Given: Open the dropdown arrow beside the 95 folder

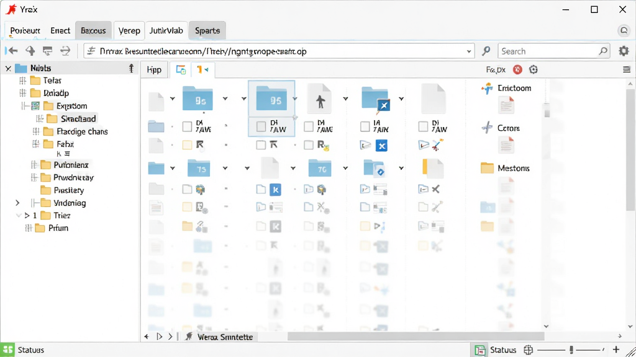Looking at the screenshot, I should pyautogui.click(x=295, y=99).
